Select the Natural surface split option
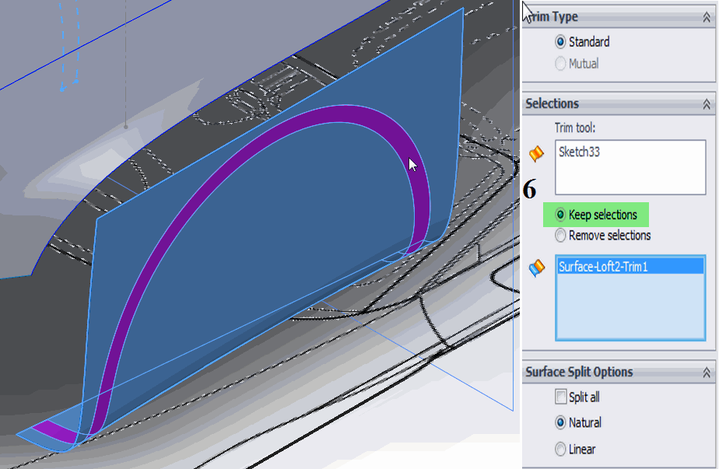The height and width of the screenshot is (469, 719). (x=560, y=423)
